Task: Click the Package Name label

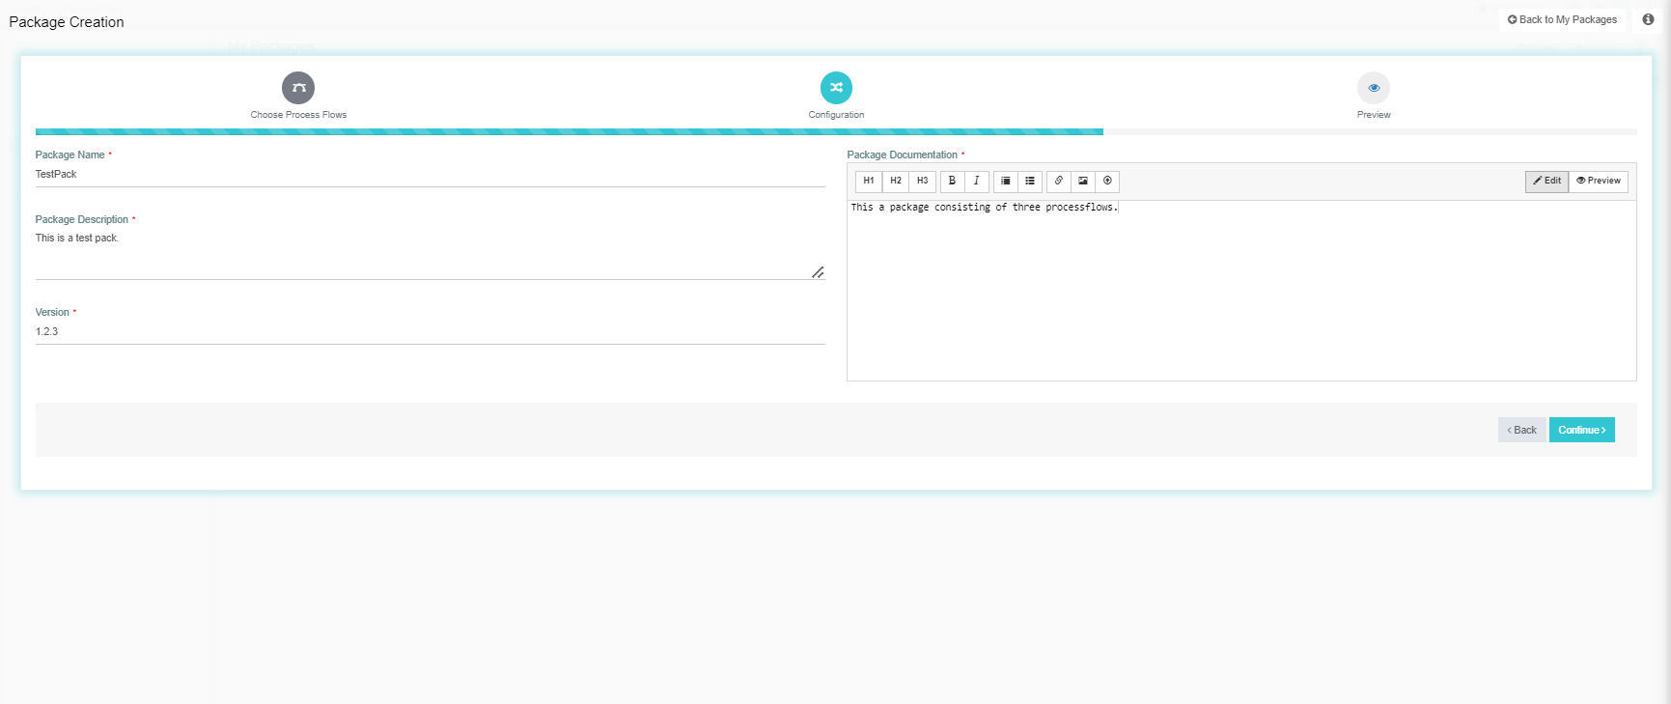Action: 70,155
